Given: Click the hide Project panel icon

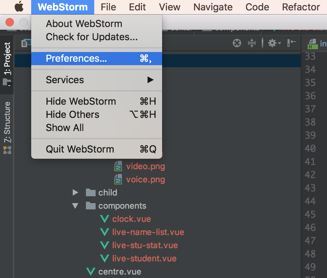Looking at the screenshot, I should coord(292,43).
